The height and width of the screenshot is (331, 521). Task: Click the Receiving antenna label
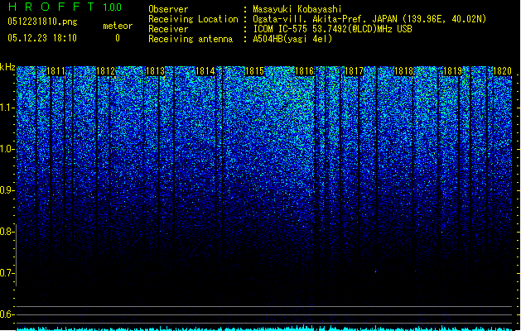(191, 39)
